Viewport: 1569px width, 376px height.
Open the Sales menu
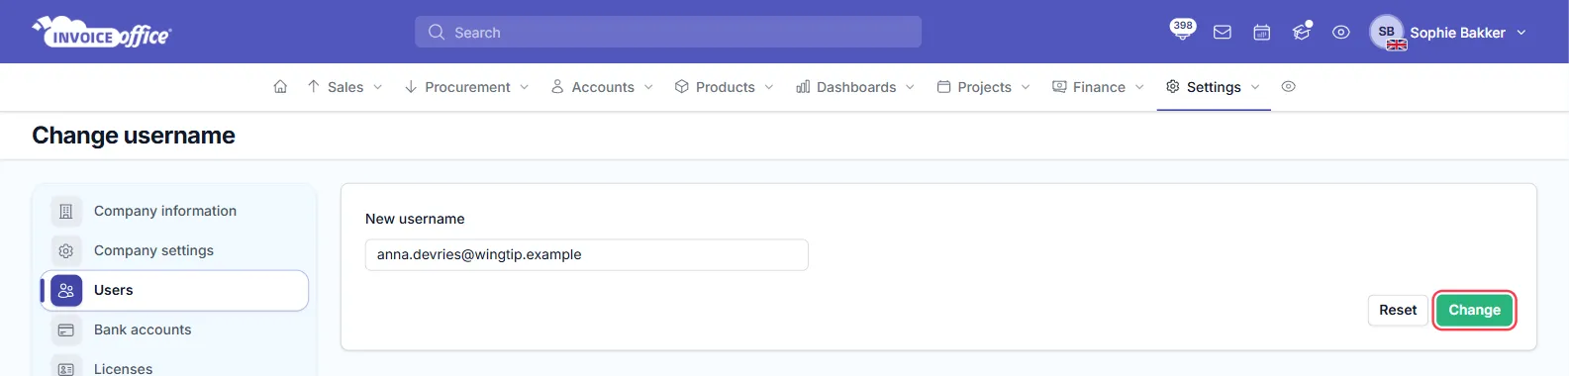[x=345, y=87]
